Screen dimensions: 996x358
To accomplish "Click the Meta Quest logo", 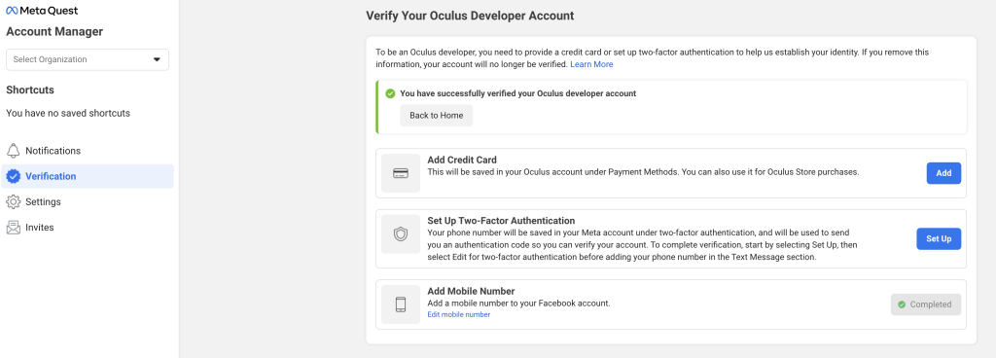I will coord(42,11).
